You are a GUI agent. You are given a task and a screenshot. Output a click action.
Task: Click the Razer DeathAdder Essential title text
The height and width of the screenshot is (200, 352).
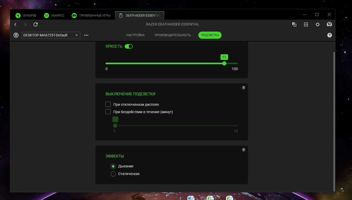coord(173,24)
